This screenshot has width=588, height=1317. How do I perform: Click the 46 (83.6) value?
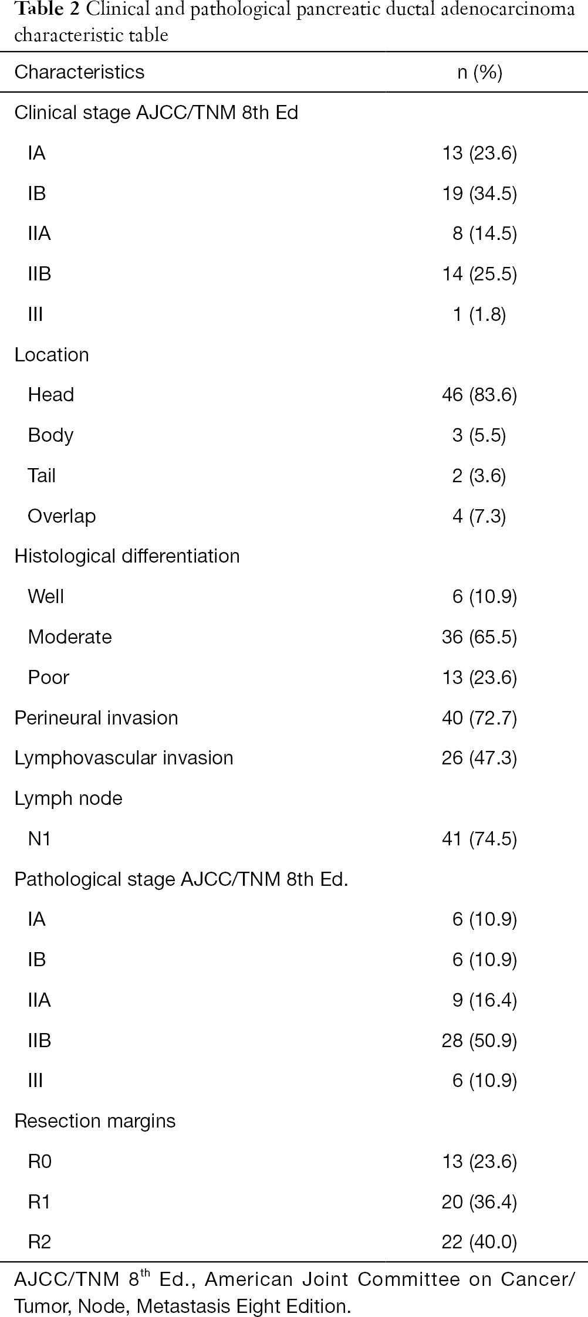479,395
